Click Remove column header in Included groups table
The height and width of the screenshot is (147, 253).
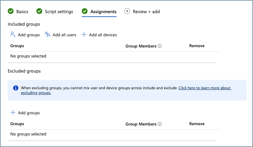[197, 46]
